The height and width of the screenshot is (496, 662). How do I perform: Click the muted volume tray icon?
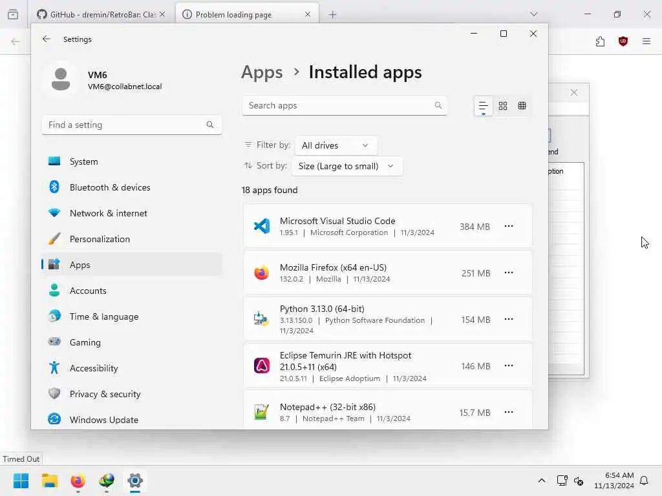(x=579, y=480)
